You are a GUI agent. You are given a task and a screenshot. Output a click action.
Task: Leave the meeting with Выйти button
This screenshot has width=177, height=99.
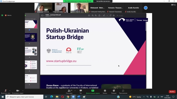tap(172, 92)
